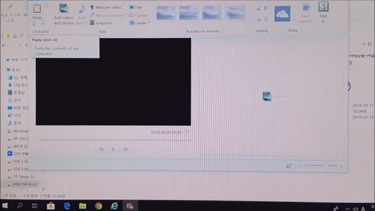Open 3D 개체 folder in Explorer
The height and width of the screenshot is (211, 375).
[x=18, y=77]
